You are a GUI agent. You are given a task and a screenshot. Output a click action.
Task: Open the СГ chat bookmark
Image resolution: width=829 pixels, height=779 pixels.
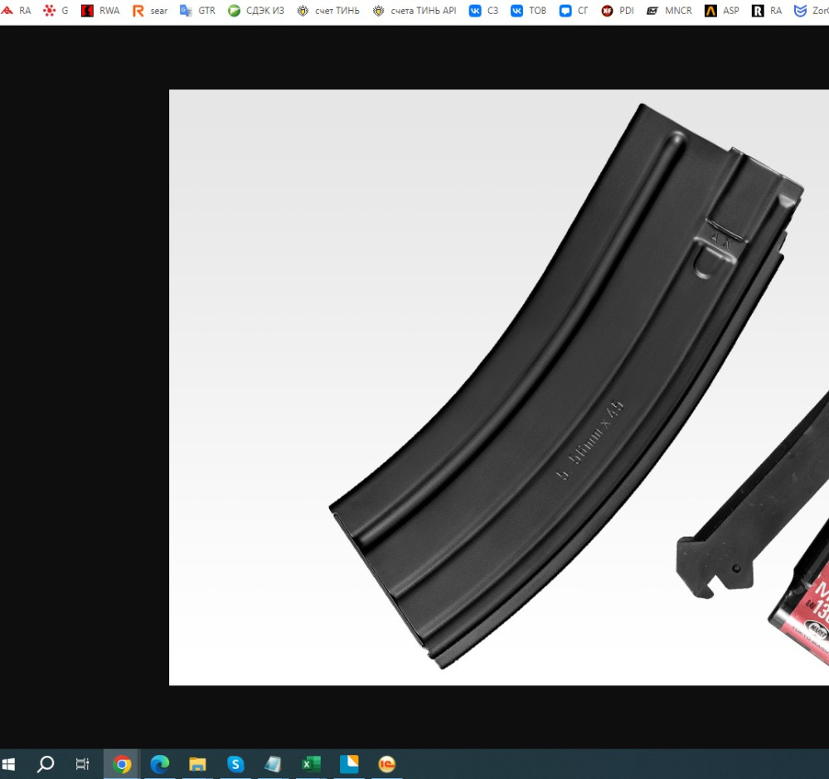coord(574,11)
